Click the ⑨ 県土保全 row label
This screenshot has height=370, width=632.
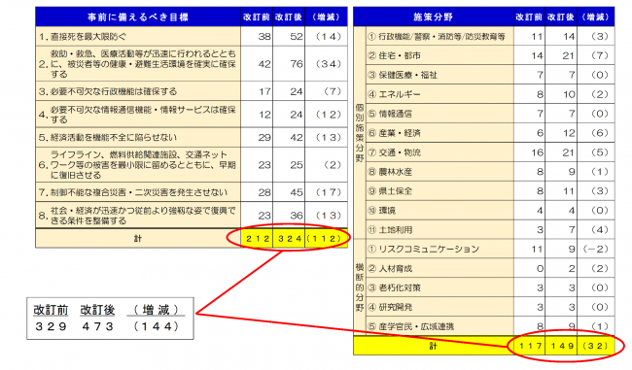click(x=439, y=191)
